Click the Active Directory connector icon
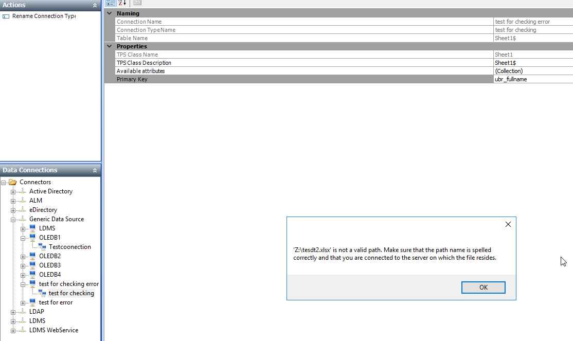This screenshot has width=573, height=341. [x=23, y=191]
